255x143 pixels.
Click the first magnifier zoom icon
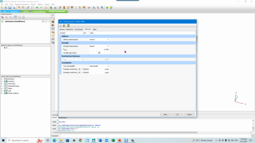(x=94, y=8)
